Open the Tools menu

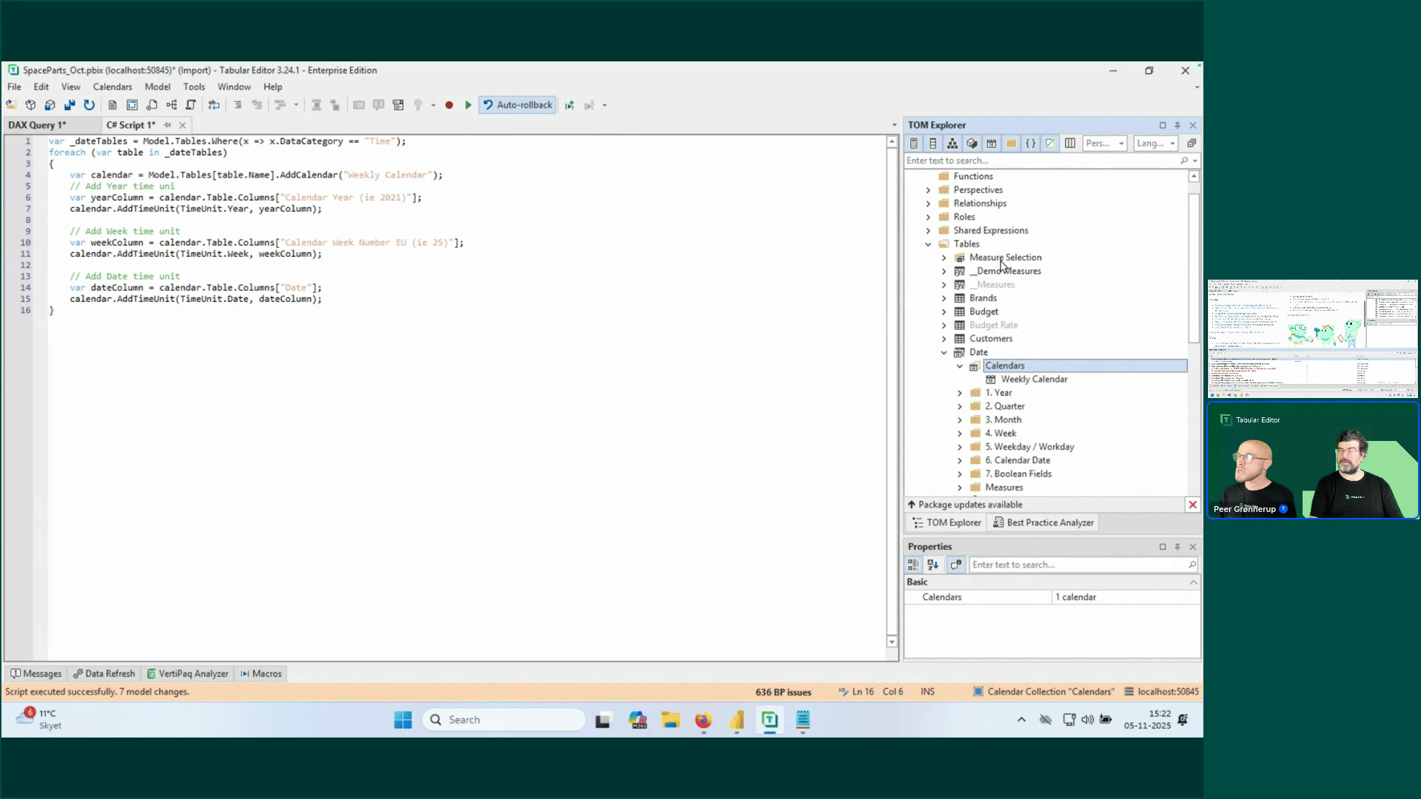194,87
